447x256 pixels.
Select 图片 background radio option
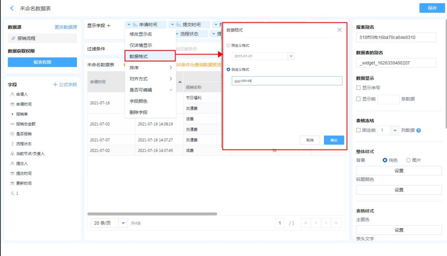click(x=408, y=160)
